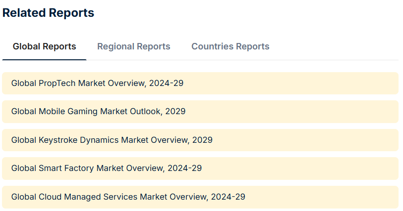This screenshot has width=403, height=211.
Task: Open the Countries Reports tab
Action: [x=230, y=46]
